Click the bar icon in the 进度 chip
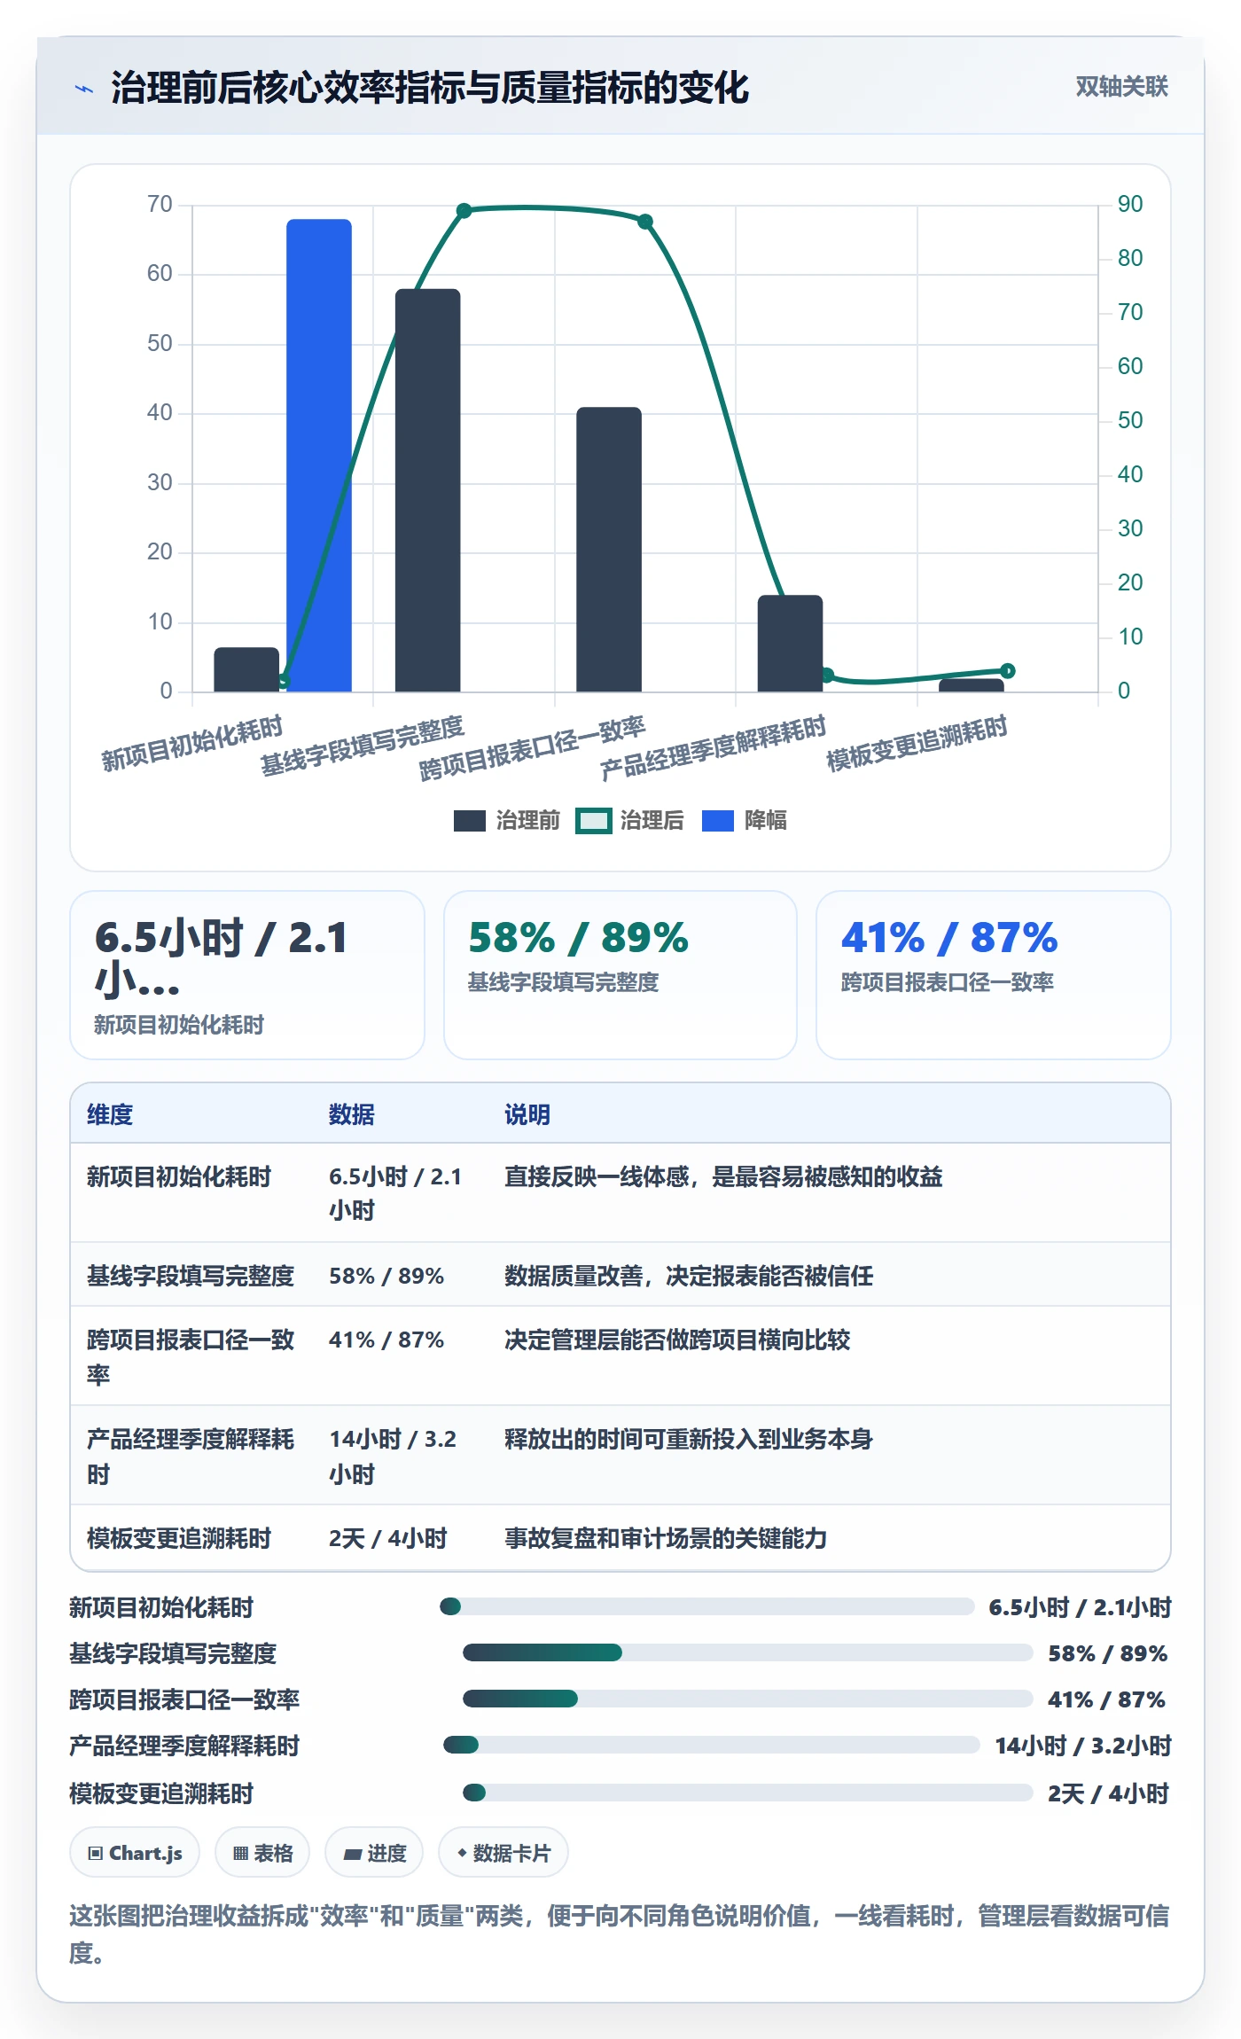 coord(352,1854)
